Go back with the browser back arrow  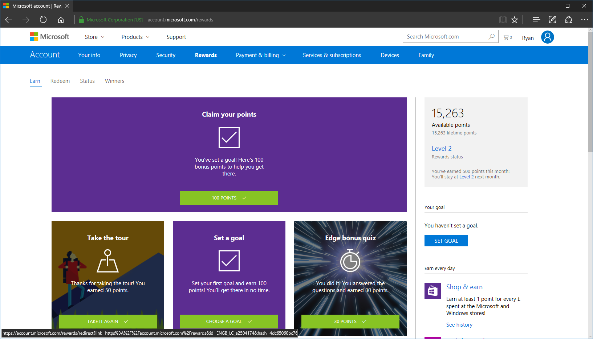(x=9, y=20)
